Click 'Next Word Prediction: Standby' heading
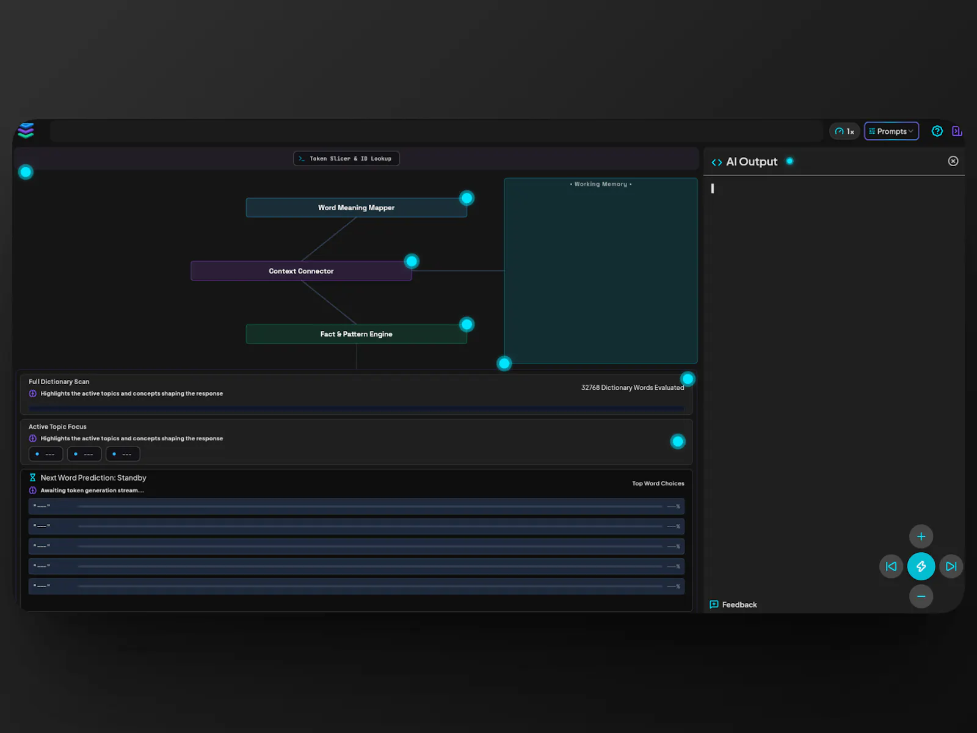The image size is (977, 733). [x=93, y=478]
